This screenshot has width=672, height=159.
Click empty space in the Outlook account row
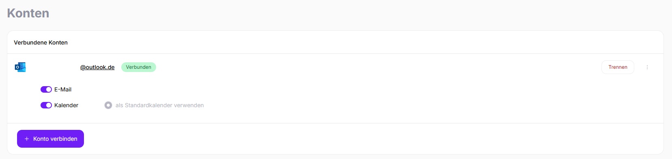[365, 67]
